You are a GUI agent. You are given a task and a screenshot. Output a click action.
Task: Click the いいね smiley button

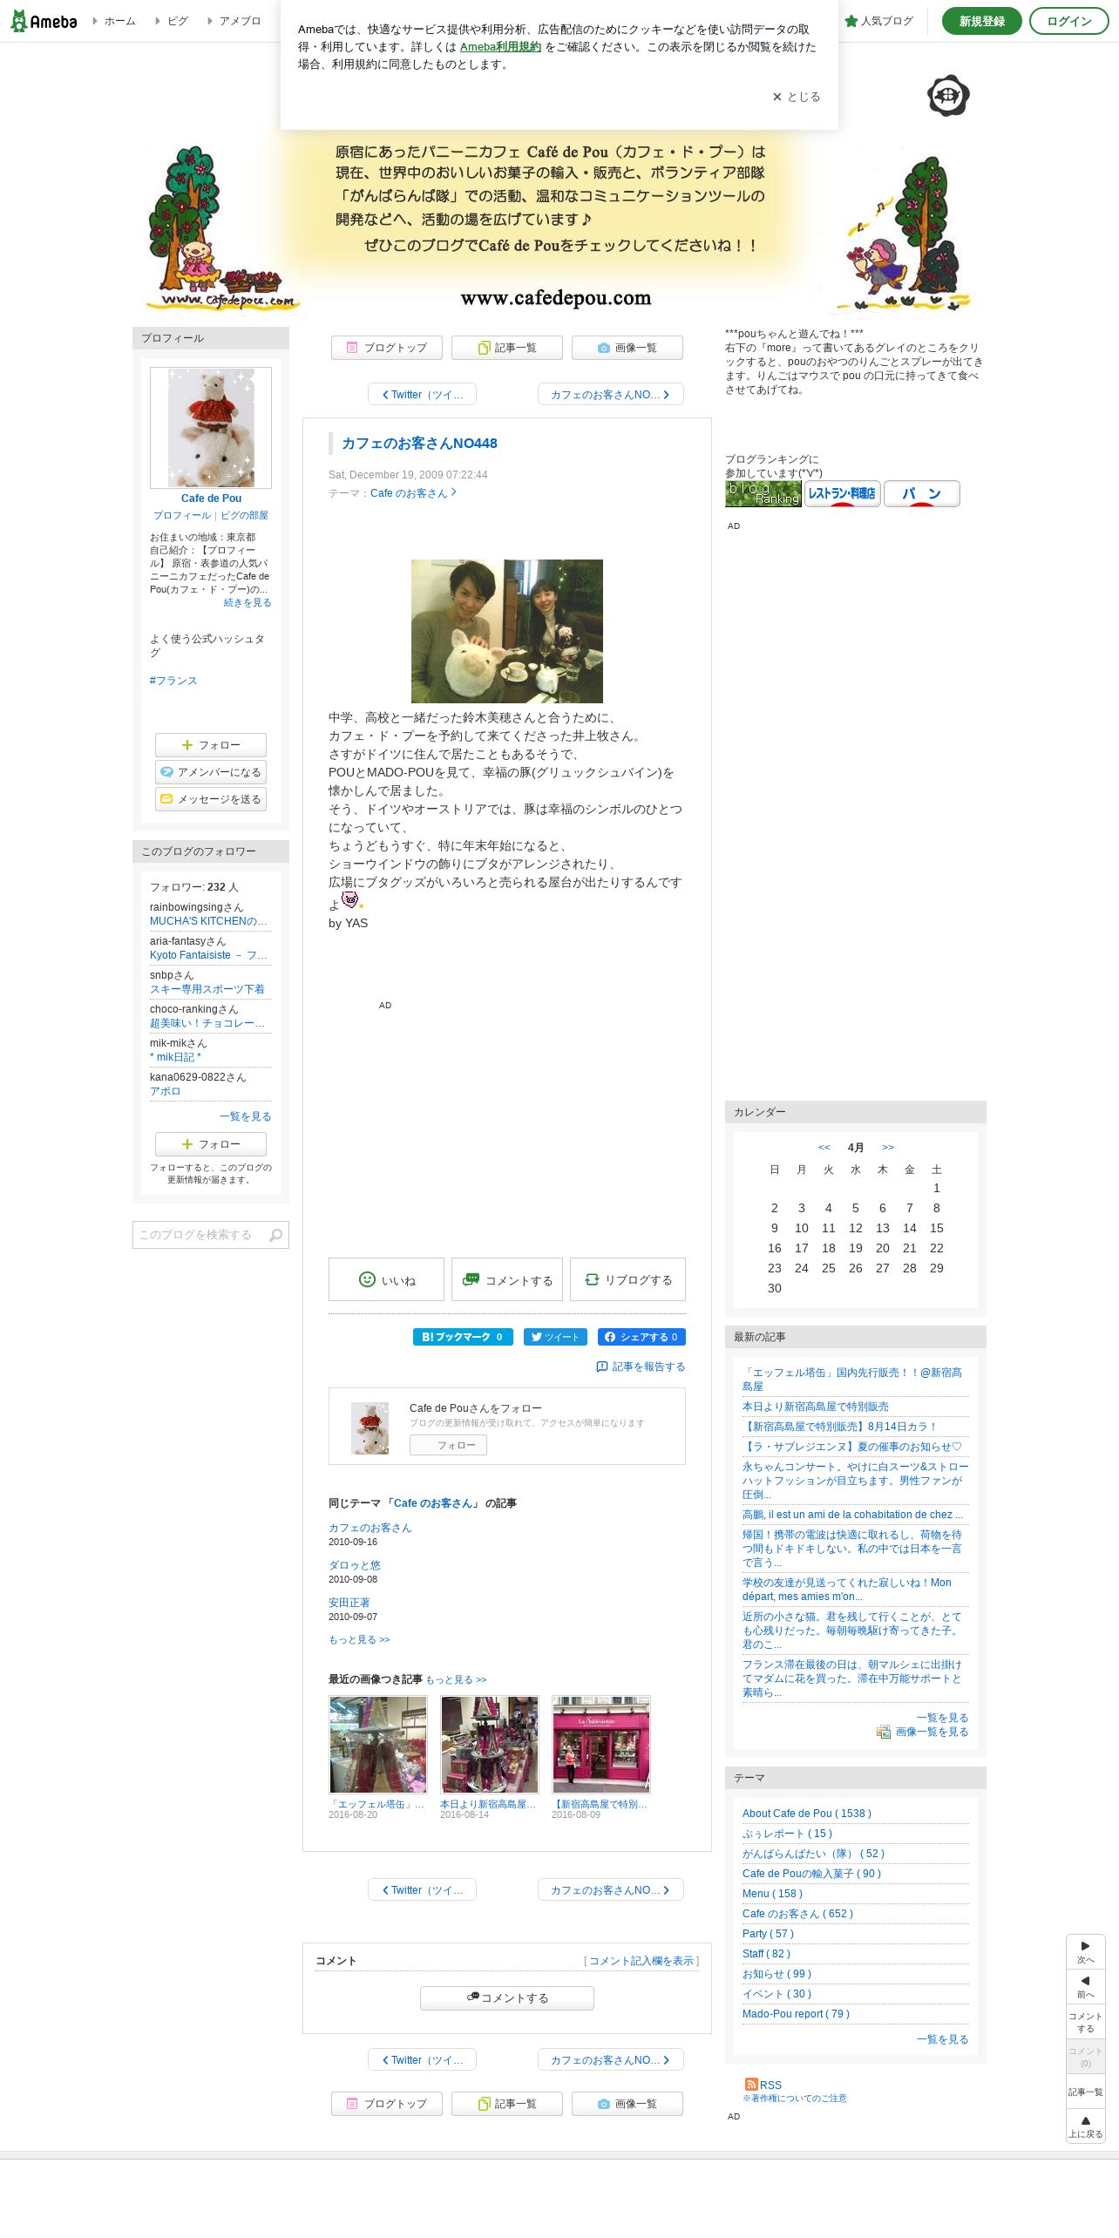(x=386, y=1279)
